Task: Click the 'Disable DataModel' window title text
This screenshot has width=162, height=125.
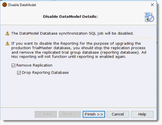Action: [x=22, y=5]
